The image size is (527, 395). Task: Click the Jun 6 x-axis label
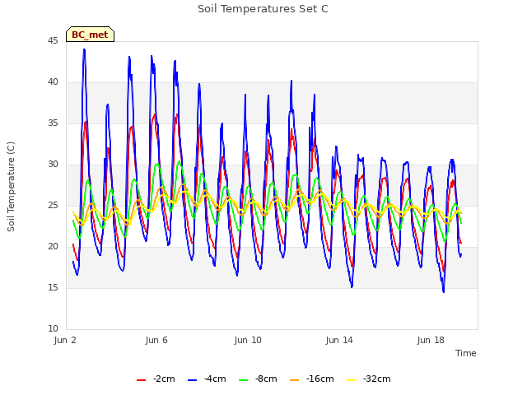click(156, 340)
